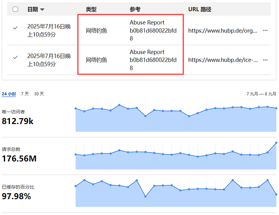Click peak data point in 唯一访问者 chart
The height and width of the screenshot is (215, 279).
pyautogui.click(x=119, y=105)
